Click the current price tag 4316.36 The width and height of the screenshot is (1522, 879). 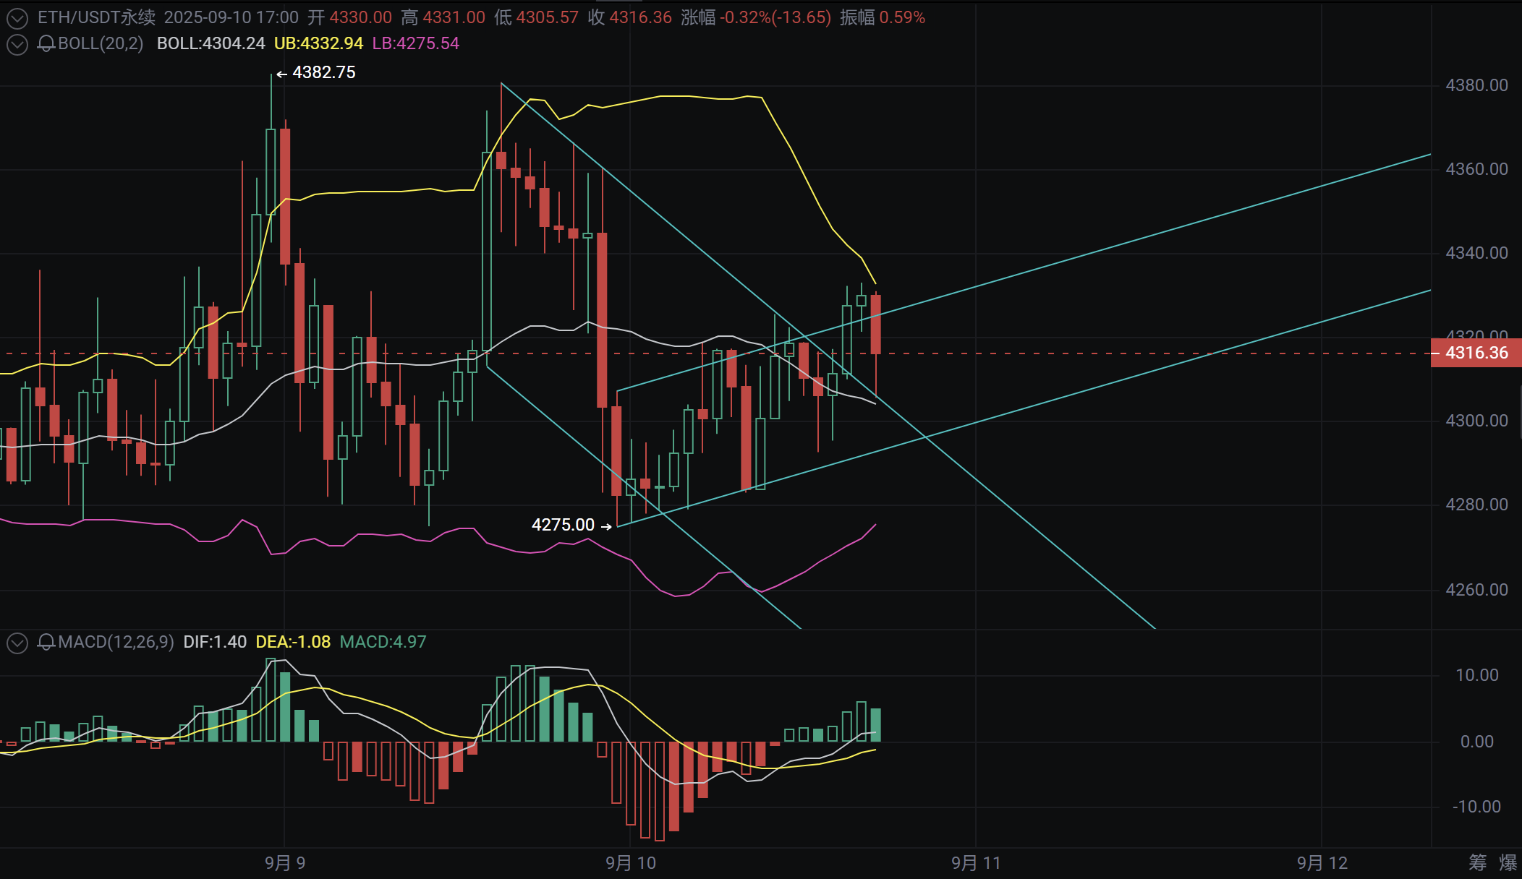(x=1476, y=353)
